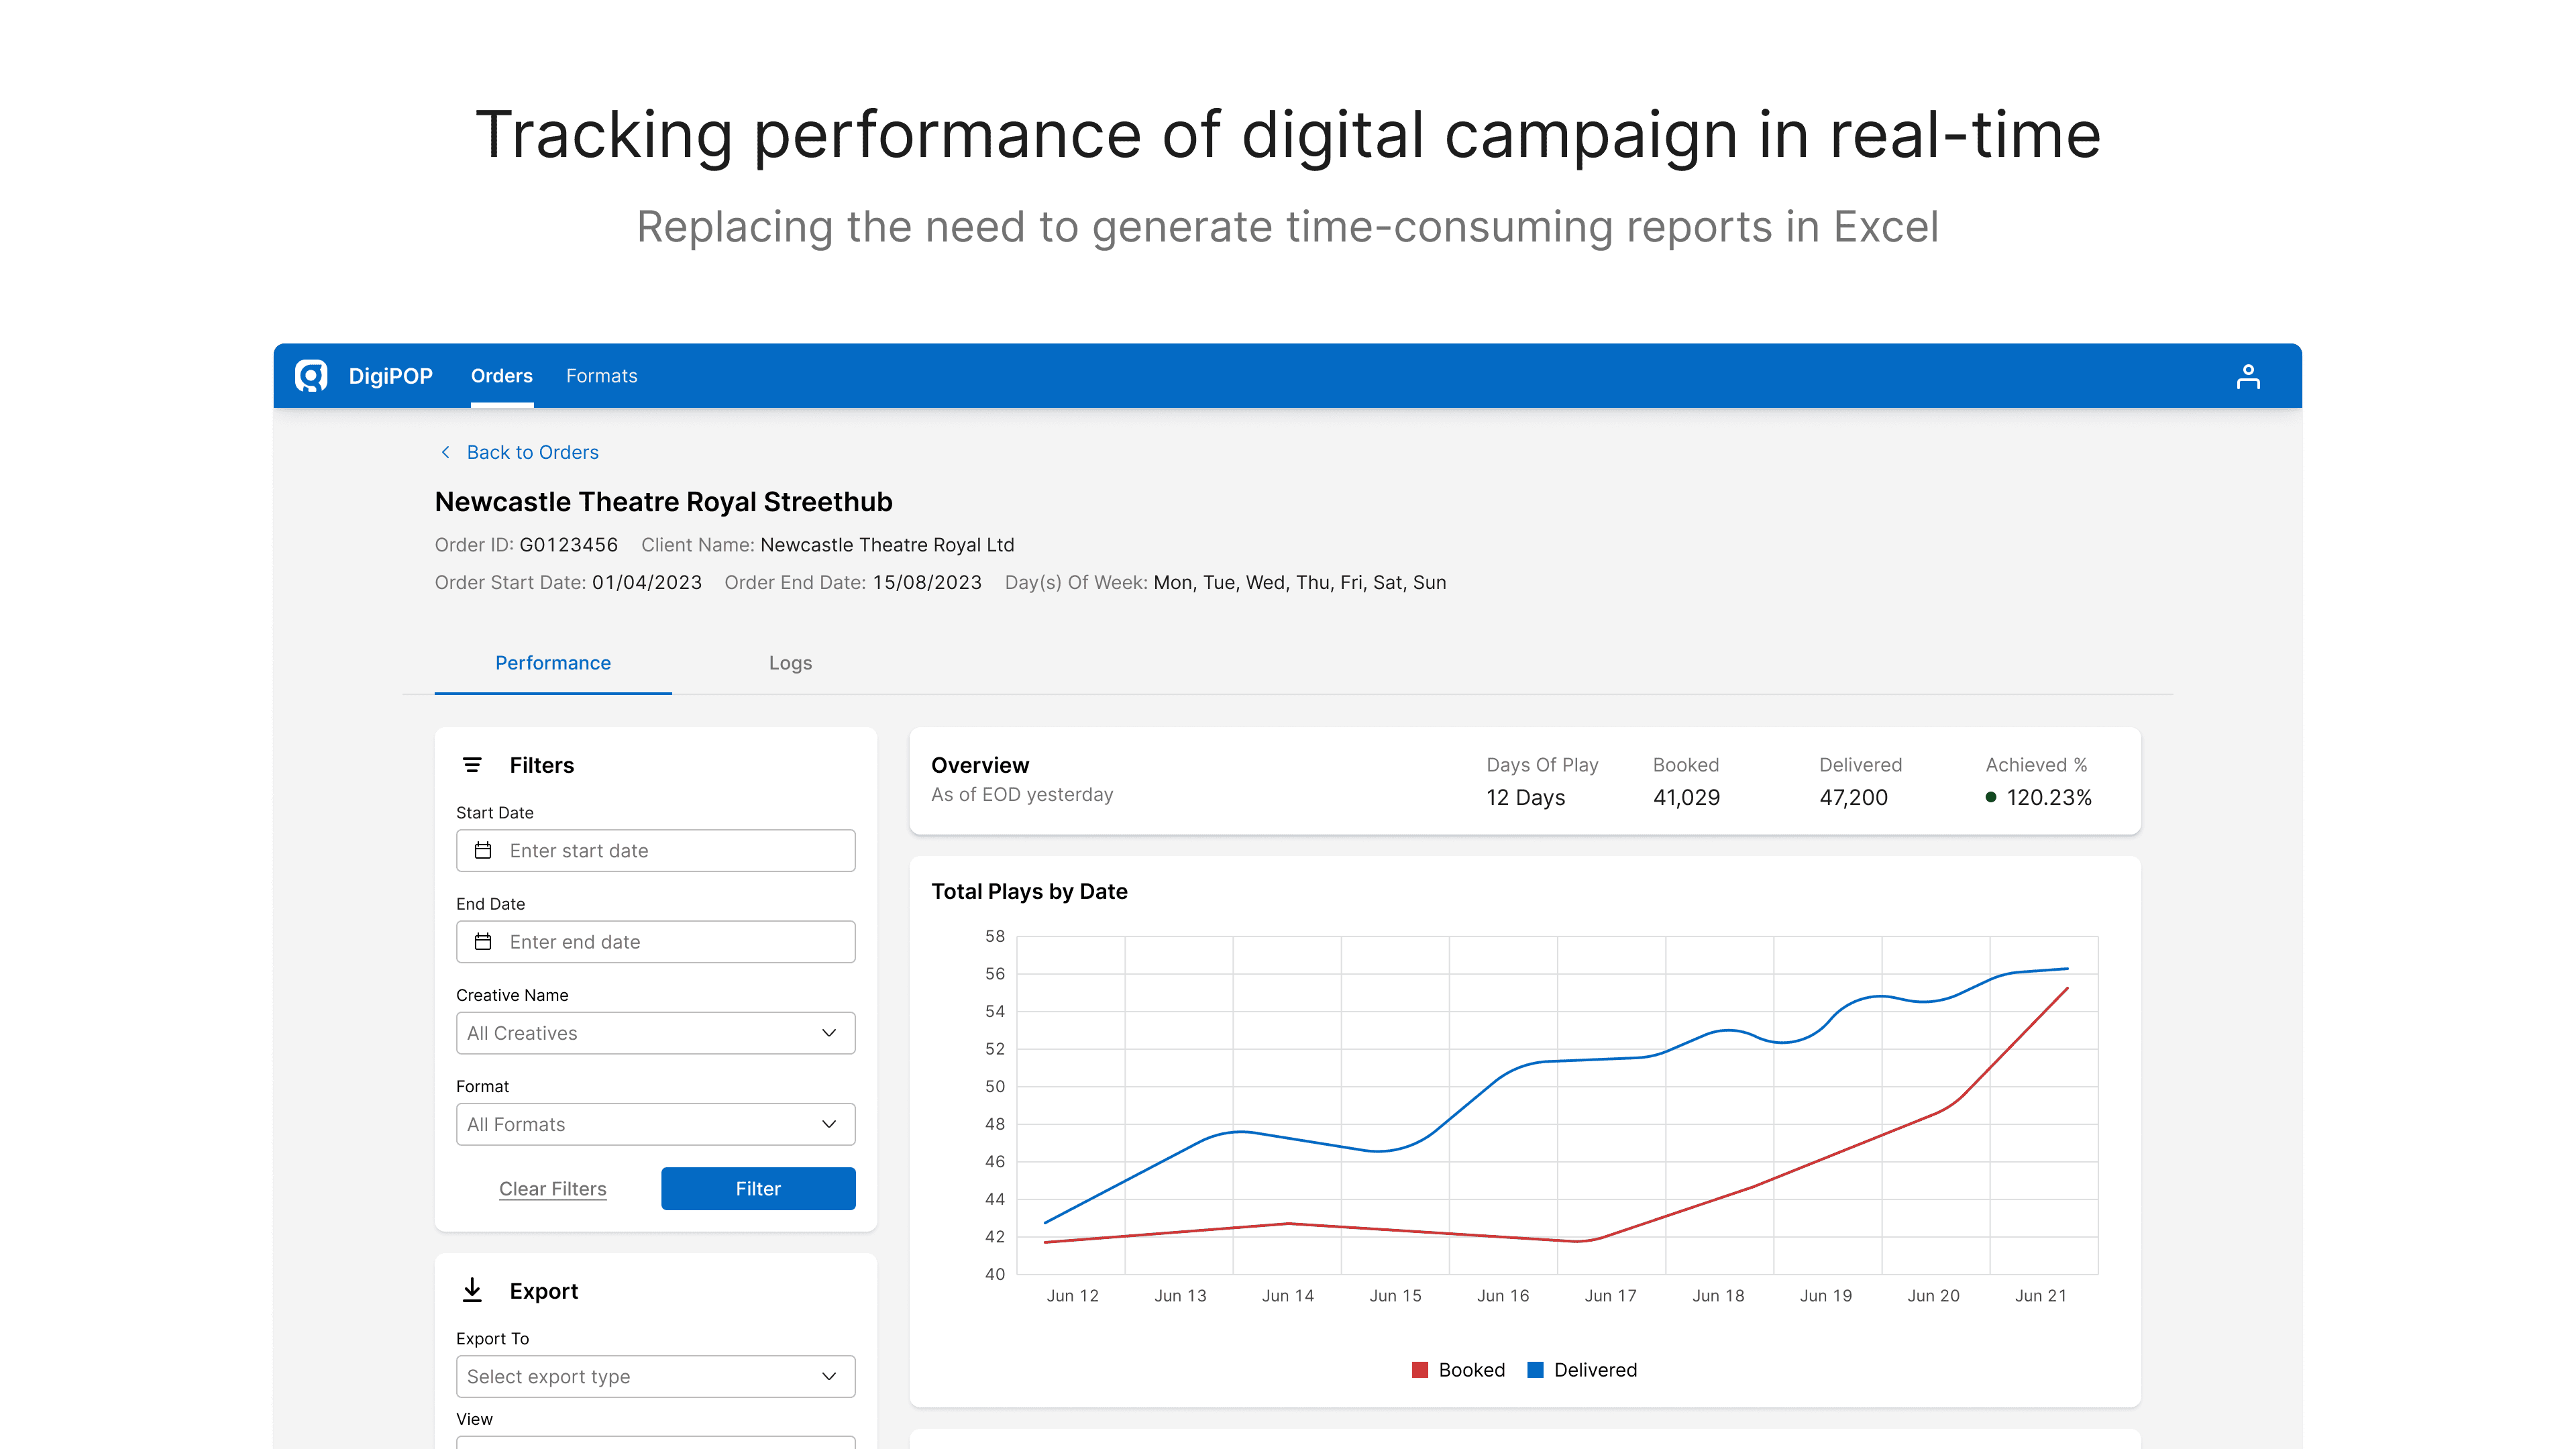The image size is (2576, 1449).
Task: Expand the All Formats dropdown
Action: click(655, 1124)
